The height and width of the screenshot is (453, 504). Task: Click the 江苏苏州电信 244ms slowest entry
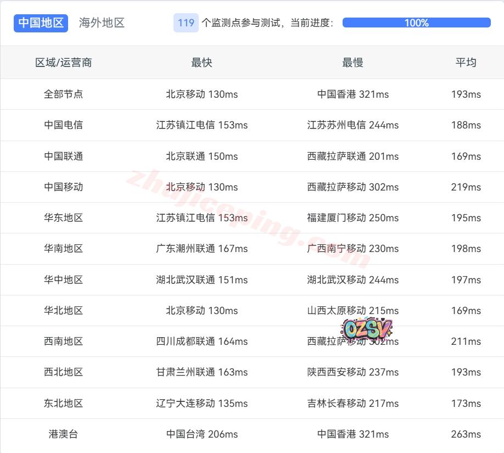(352, 125)
